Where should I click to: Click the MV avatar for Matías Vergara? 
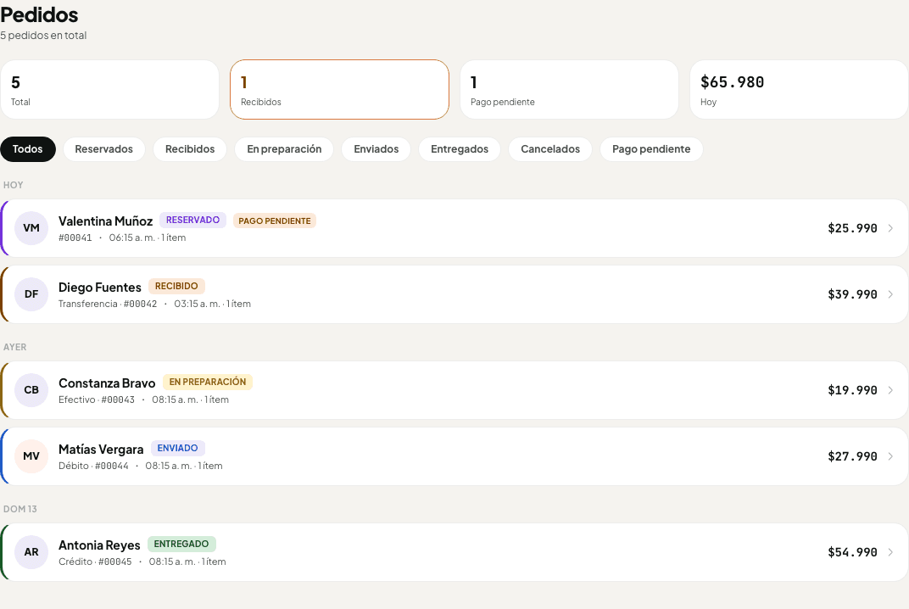point(31,455)
